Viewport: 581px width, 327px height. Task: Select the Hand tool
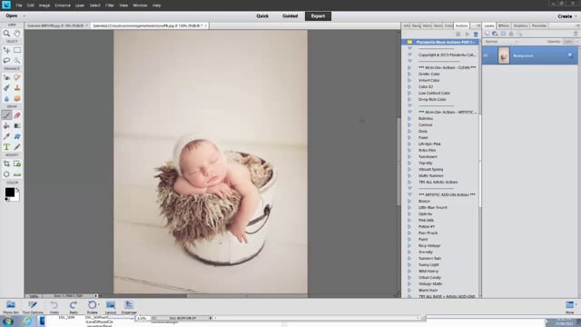click(17, 34)
